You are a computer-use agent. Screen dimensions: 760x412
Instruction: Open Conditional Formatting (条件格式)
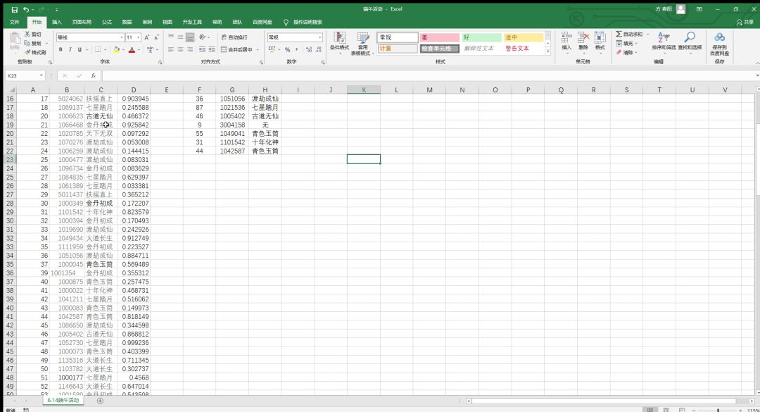[340, 42]
